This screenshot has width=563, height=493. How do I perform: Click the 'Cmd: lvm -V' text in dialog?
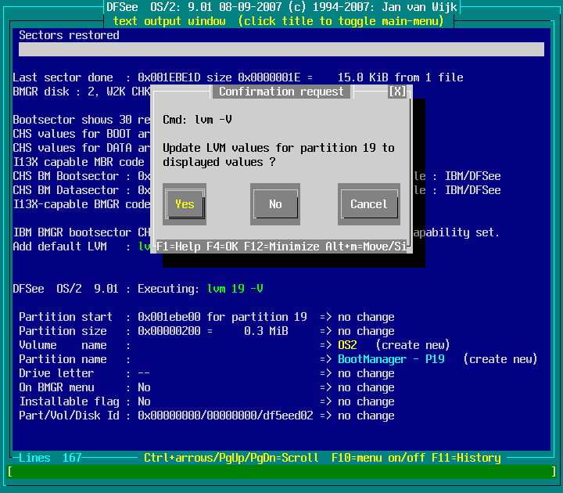click(x=197, y=120)
